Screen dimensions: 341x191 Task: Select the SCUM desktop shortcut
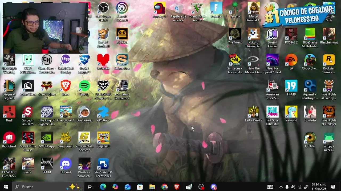[47, 166]
